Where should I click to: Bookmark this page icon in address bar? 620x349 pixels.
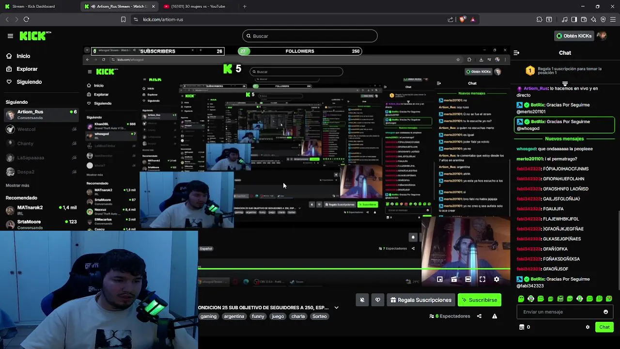click(123, 19)
